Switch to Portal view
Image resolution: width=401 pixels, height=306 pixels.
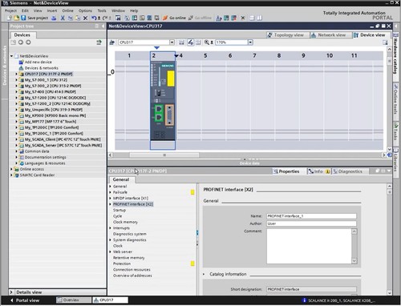coord(25,300)
